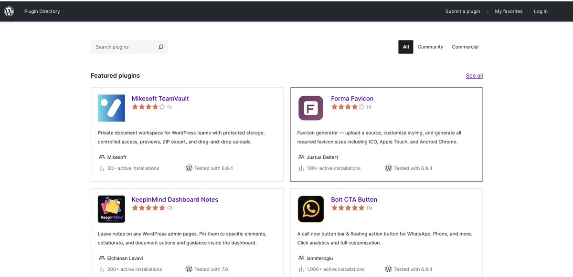Click WordPress icon in Mikesoft TeamVault tested version
573x277 pixels.
(189, 168)
